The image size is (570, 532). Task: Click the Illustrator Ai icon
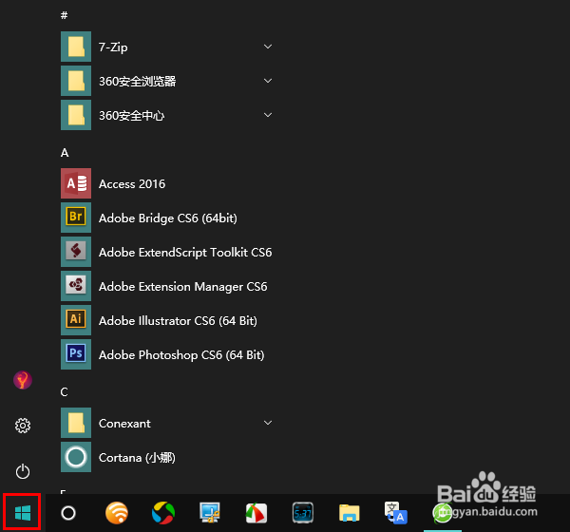(x=76, y=320)
